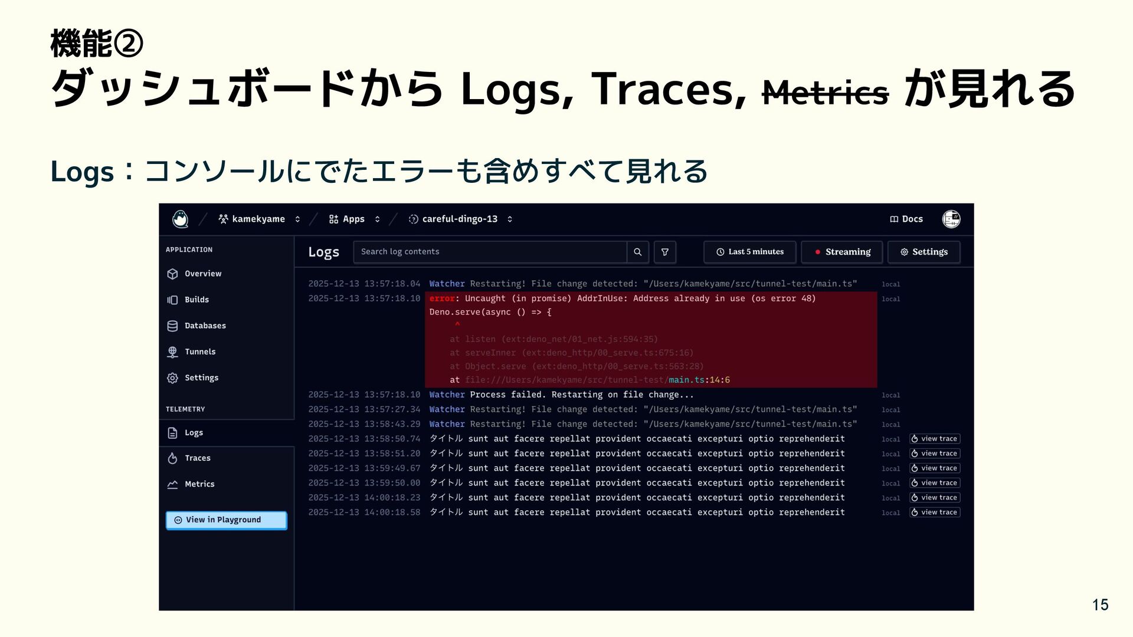This screenshot has width=1133, height=637.
Task: Open Databases in the sidebar
Action: click(x=204, y=326)
